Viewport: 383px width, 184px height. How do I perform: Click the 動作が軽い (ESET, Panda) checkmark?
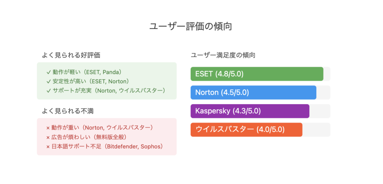point(48,72)
